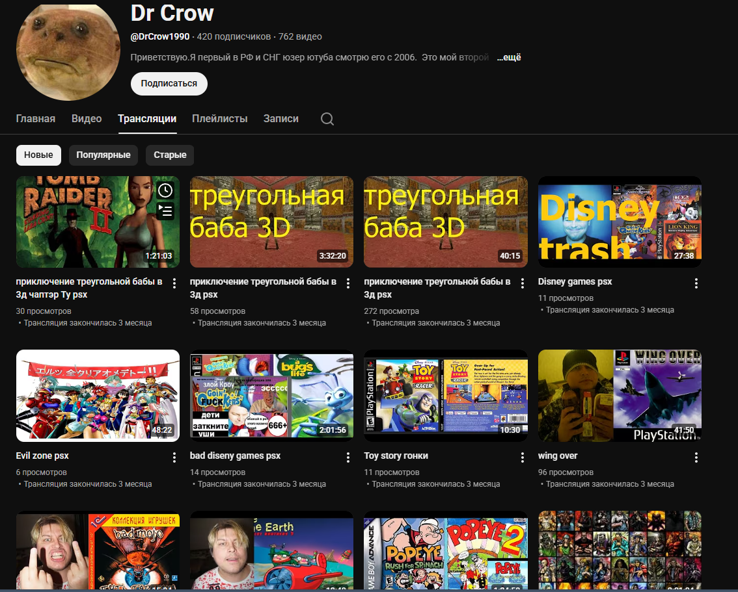The image size is (738, 592).
Task: Click Watch Later clock on Tomb Raider II thumbnail
Action: [x=165, y=190]
